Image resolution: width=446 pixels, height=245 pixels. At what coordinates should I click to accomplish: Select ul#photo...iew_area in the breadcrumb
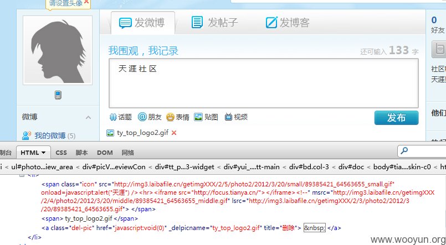42,167
